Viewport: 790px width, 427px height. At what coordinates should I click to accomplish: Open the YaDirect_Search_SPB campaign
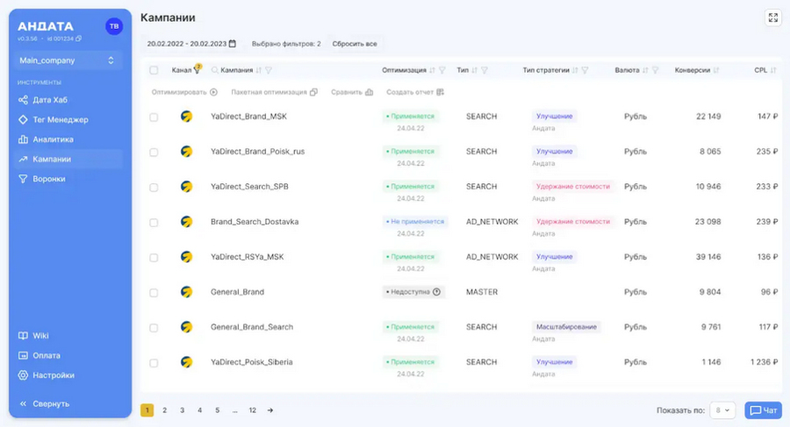pyautogui.click(x=249, y=186)
